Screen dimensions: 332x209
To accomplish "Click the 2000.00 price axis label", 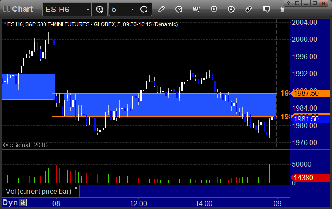I will click(x=304, y=39).
